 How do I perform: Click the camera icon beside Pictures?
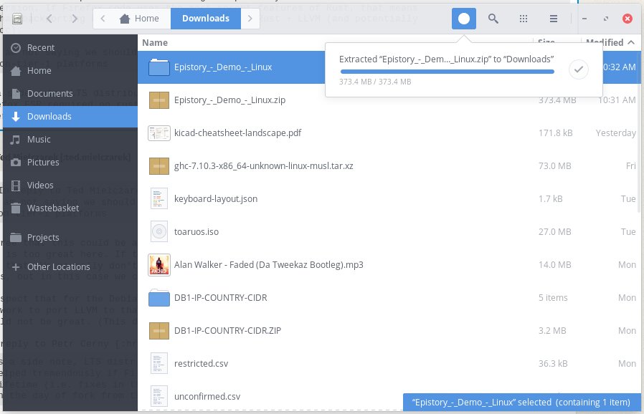(x=16, y=163)
